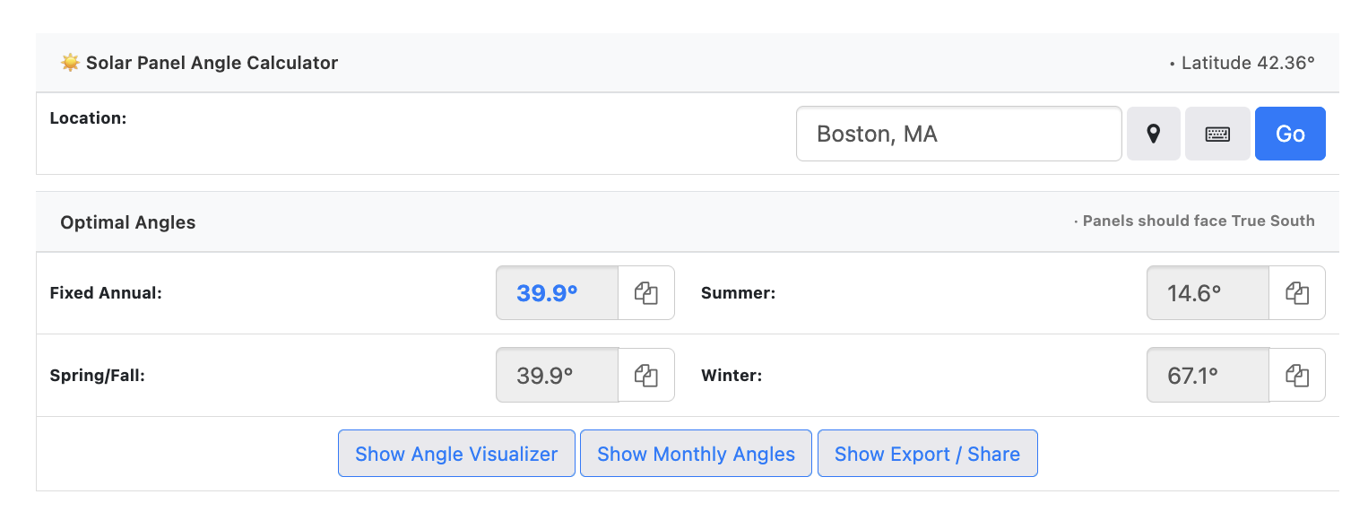This screenshot has width=1368, height=529.
Task: Expand the Show Angle Visualizer section
Action: [x=456, y=454]
